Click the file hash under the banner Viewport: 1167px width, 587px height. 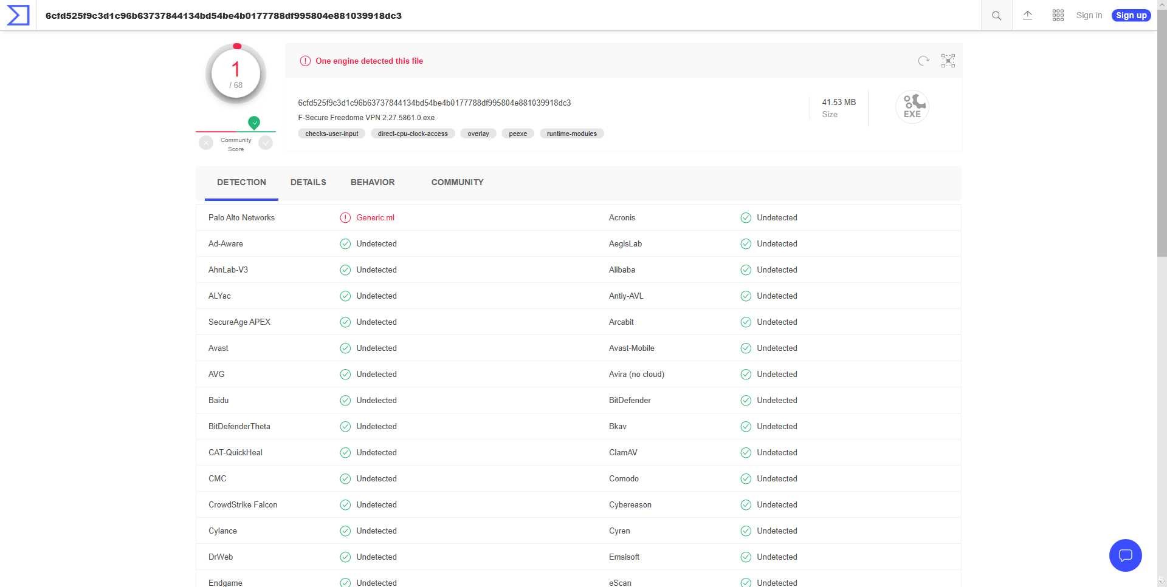click(434, 103)
